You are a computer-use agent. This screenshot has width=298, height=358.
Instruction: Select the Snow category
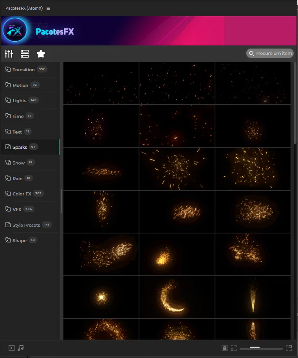18,163
